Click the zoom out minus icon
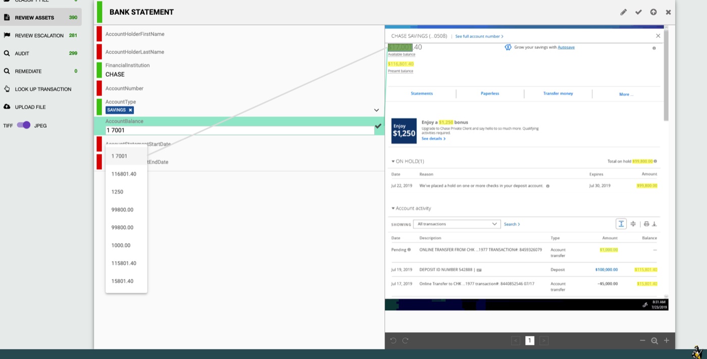707x359 pixels. click(x=642, y=341)
